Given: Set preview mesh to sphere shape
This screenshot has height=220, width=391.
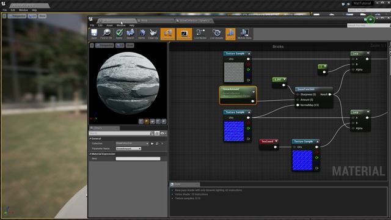Looking at the screenshot, I should coord(147,122).
